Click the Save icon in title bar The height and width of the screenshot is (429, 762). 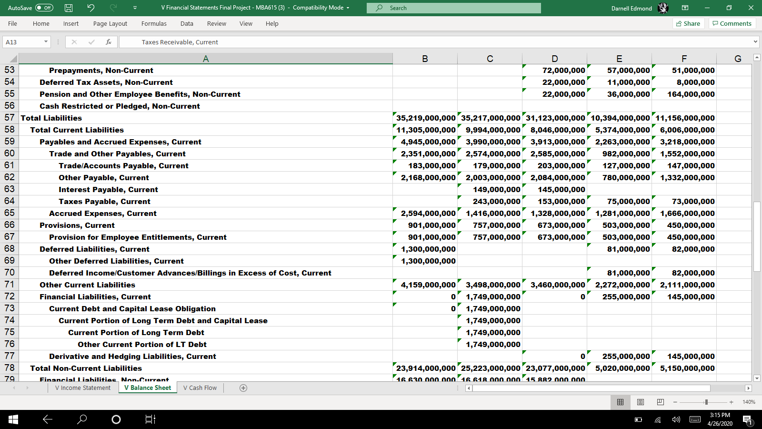click(x=69, y=8)
